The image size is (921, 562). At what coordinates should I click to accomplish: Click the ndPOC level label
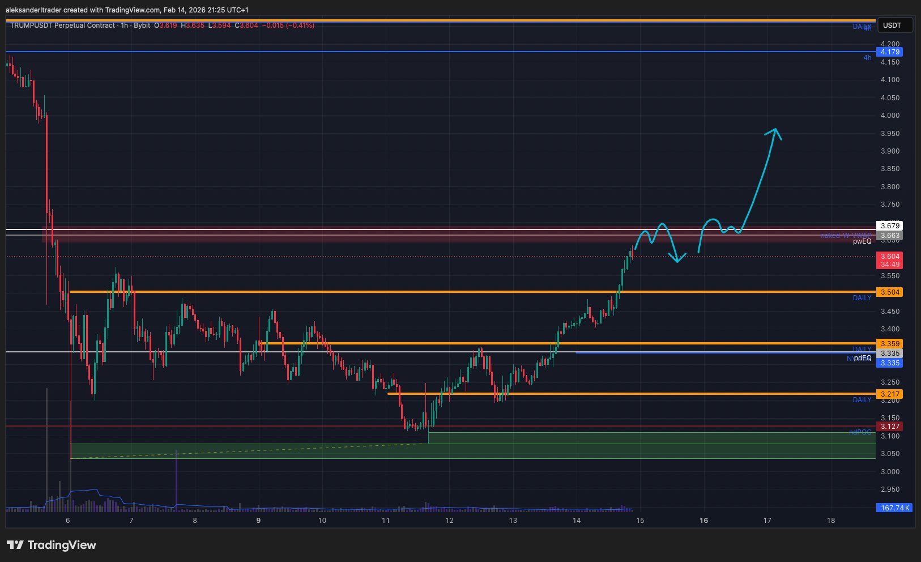[860, 432]
